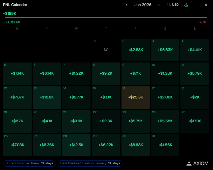
Task: Open day 2 cell +$2.88K
Action: [x=136, y=50]
